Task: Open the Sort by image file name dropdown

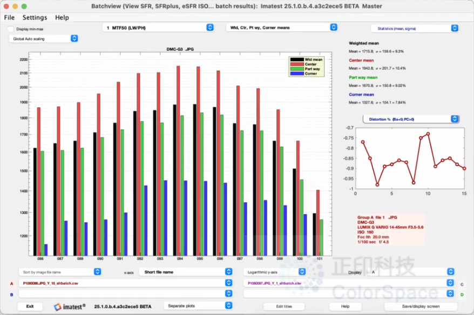Action: tap(60, 272)
